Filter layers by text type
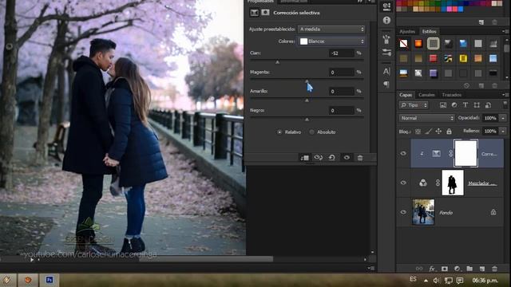 pyautogui.click(x=465, y=105)
